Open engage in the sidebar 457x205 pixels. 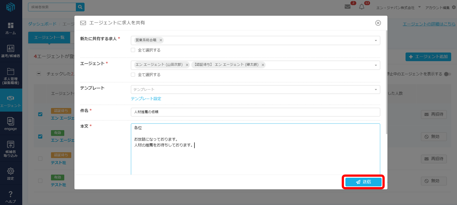pos(11,124)
